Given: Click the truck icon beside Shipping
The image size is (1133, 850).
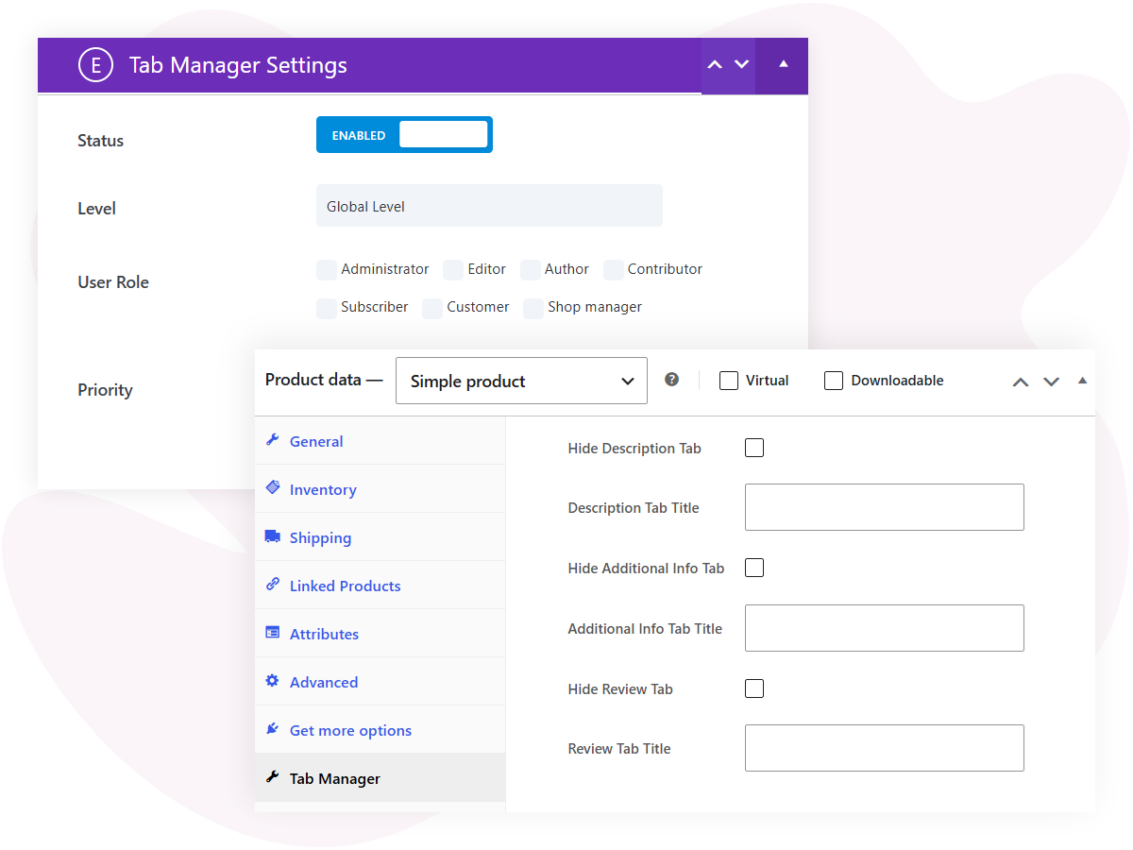Looking at the screenshot, I should point(273,536).
